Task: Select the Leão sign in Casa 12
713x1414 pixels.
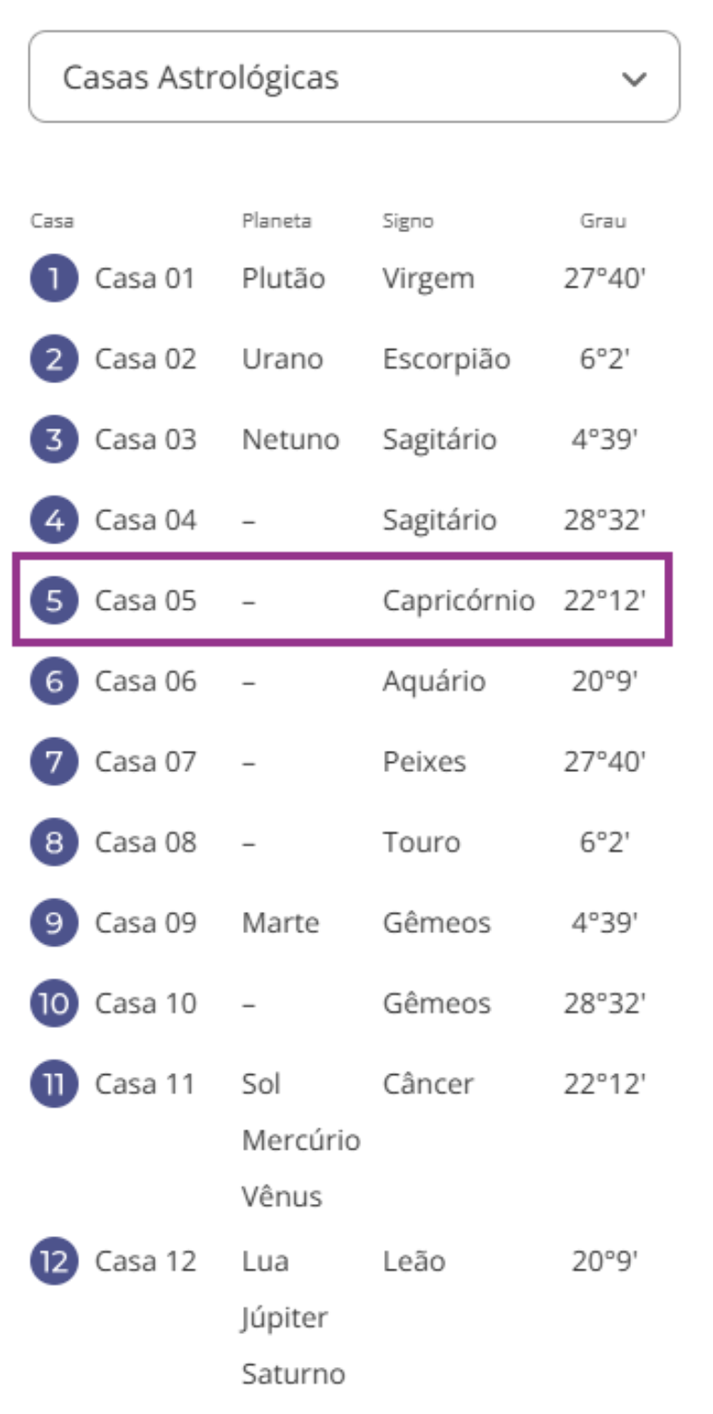Action: pos(414,1261)
